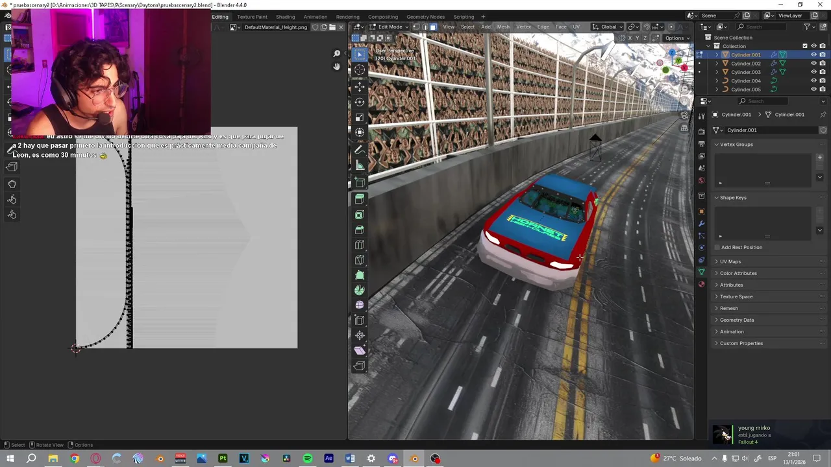Pick the Rip Region tool

(x=360, y=366)
